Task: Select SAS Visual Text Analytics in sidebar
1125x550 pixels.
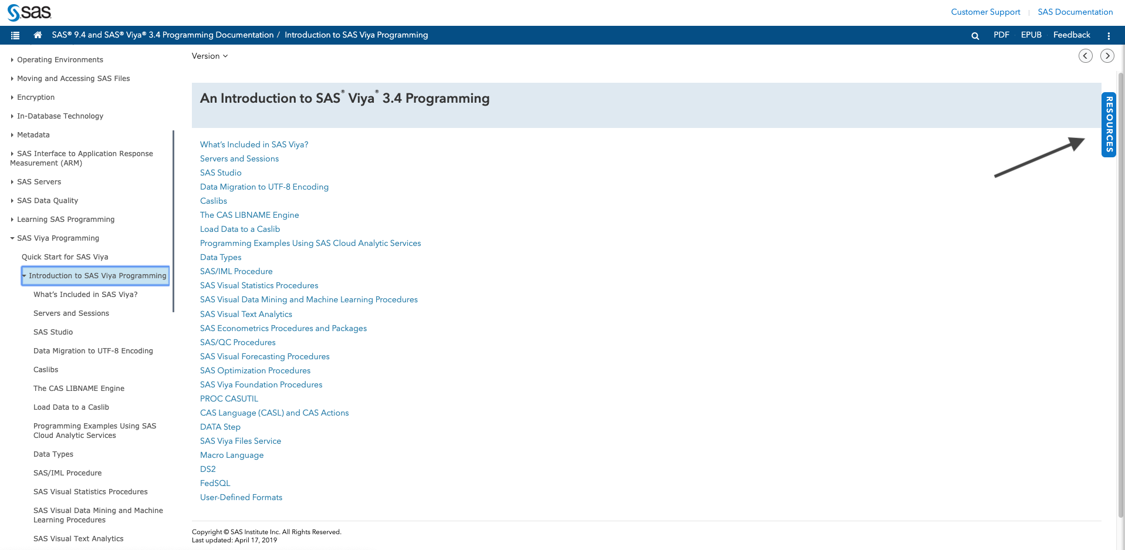Action: point(79,539)
